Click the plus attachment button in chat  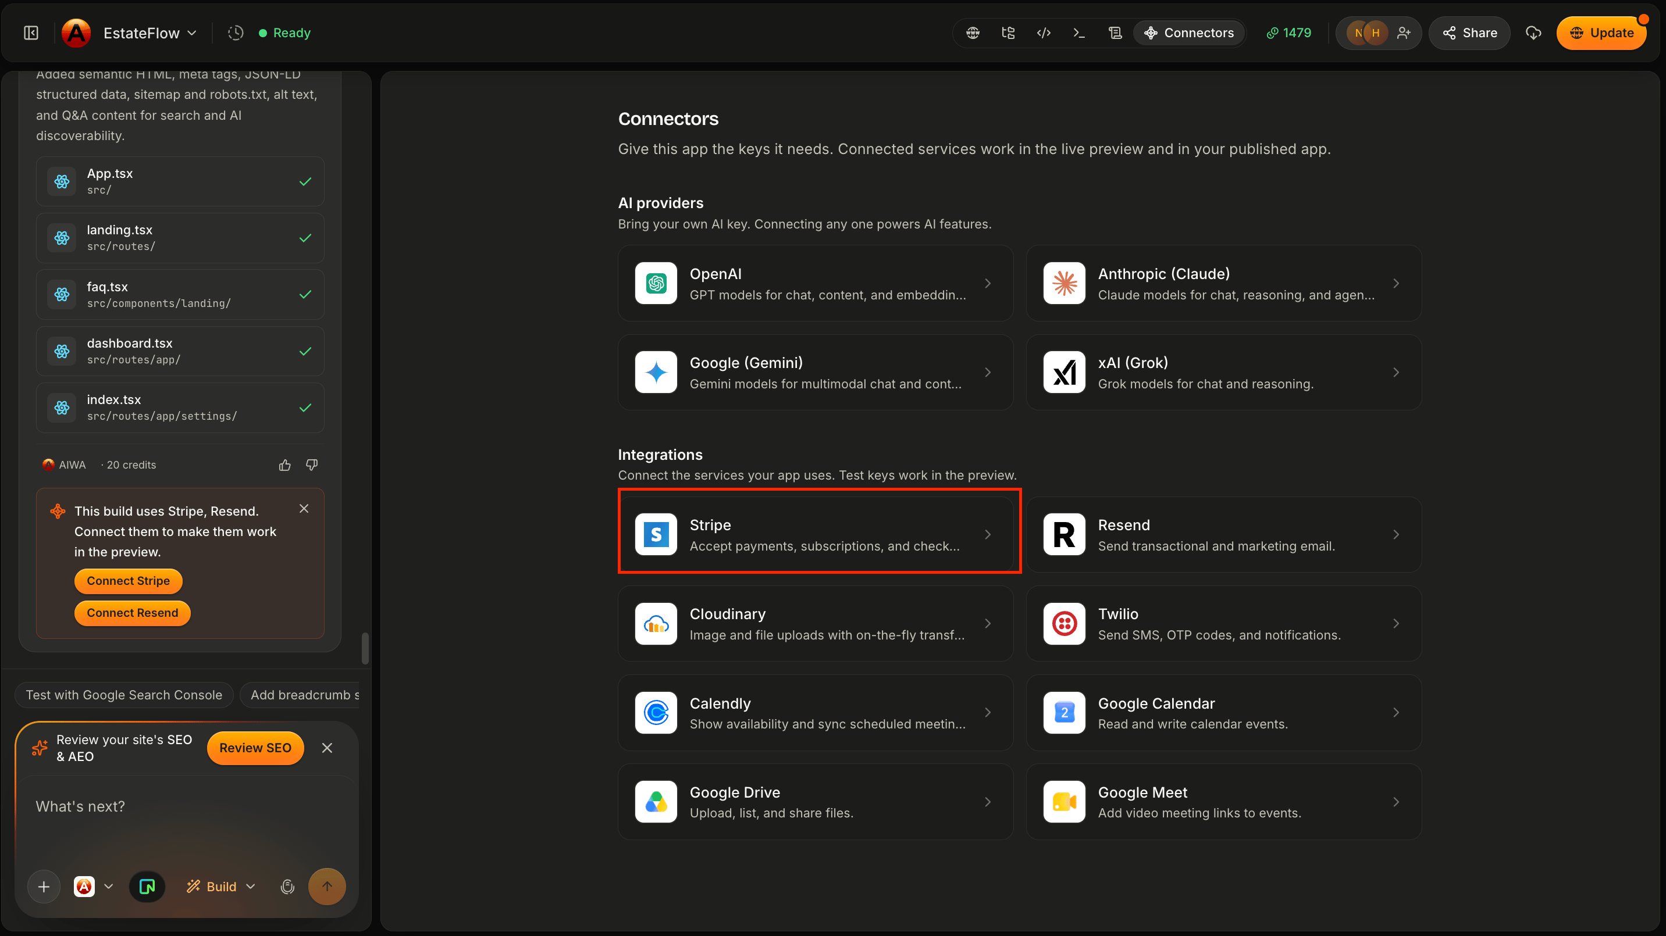44,886
